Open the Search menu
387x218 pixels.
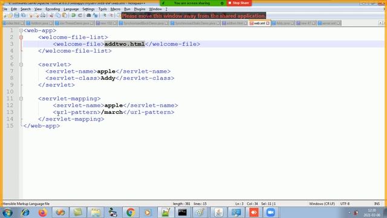click(25, 9)
